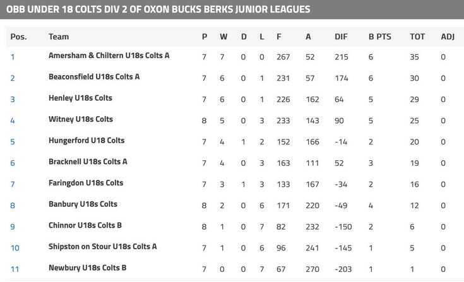
Task: Click position number 4 link
Action: click(x=13, y=120)
